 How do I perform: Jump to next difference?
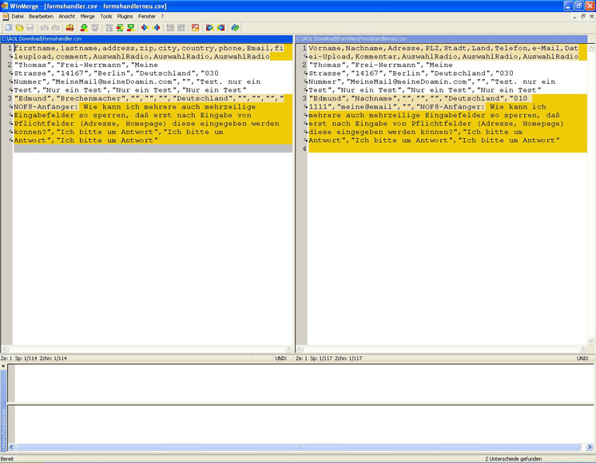(x=83, y=28)
